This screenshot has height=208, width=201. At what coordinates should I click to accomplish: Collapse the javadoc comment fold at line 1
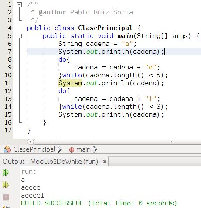19,4
